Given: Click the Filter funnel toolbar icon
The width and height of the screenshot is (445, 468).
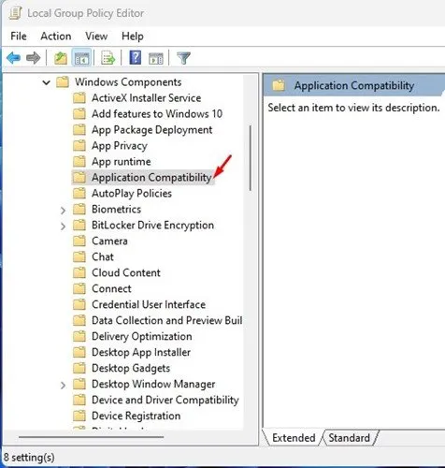Looking at the screenshot, I should tap(183, 58).
